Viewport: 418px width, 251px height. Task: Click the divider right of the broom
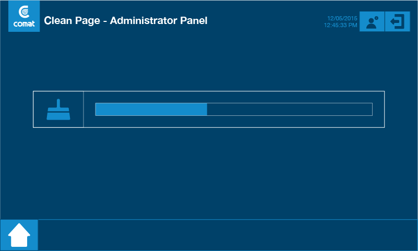point(83,109)
